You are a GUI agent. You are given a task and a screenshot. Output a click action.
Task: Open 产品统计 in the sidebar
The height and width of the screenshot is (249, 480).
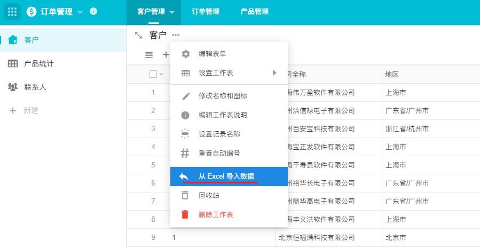38,63
